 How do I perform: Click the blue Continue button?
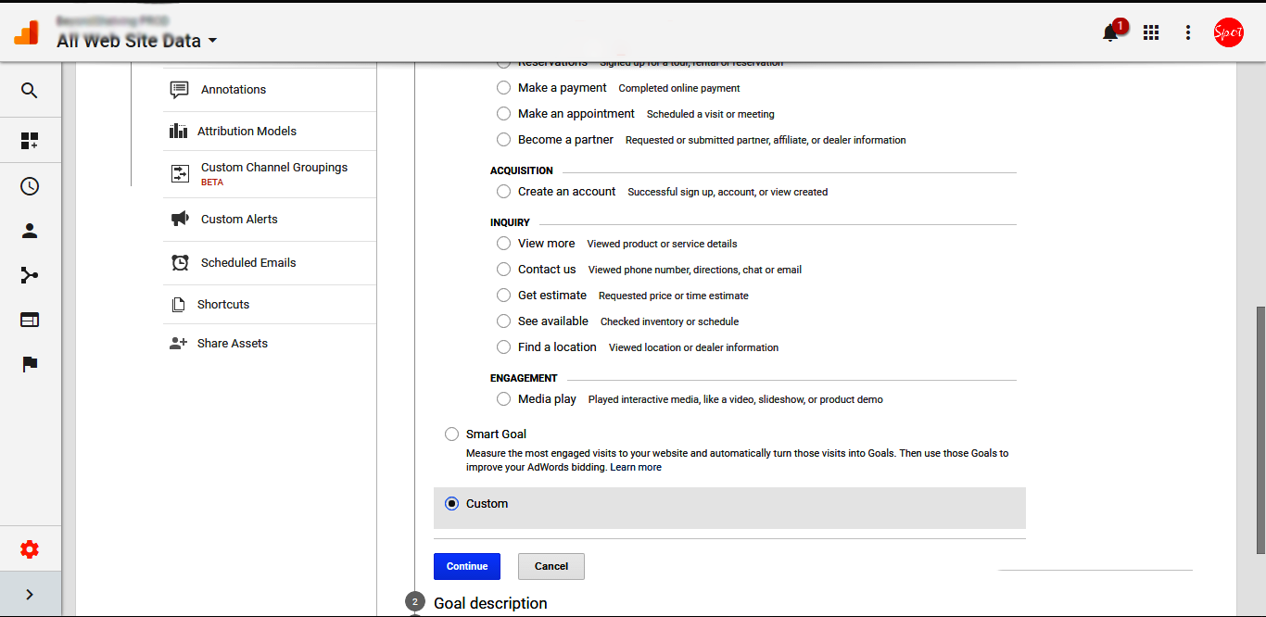pyautogui.click(x=466, y=566)
